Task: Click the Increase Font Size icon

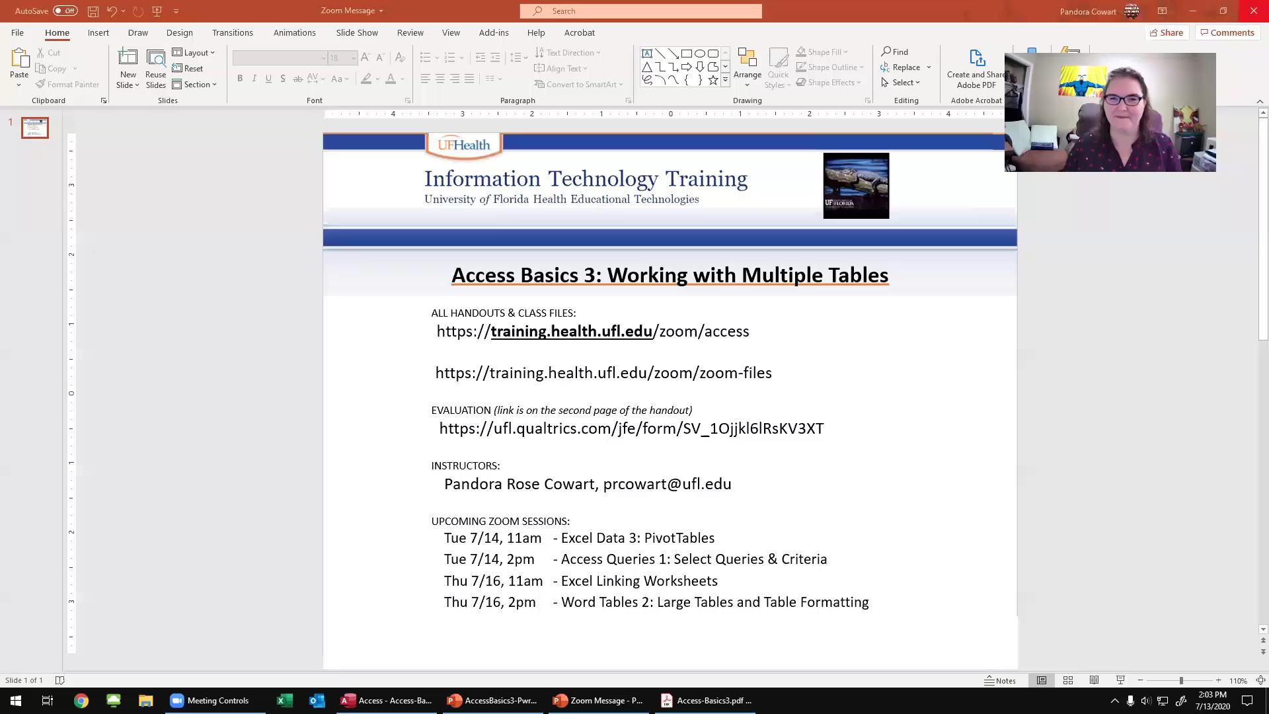Action: click(364, 58)
